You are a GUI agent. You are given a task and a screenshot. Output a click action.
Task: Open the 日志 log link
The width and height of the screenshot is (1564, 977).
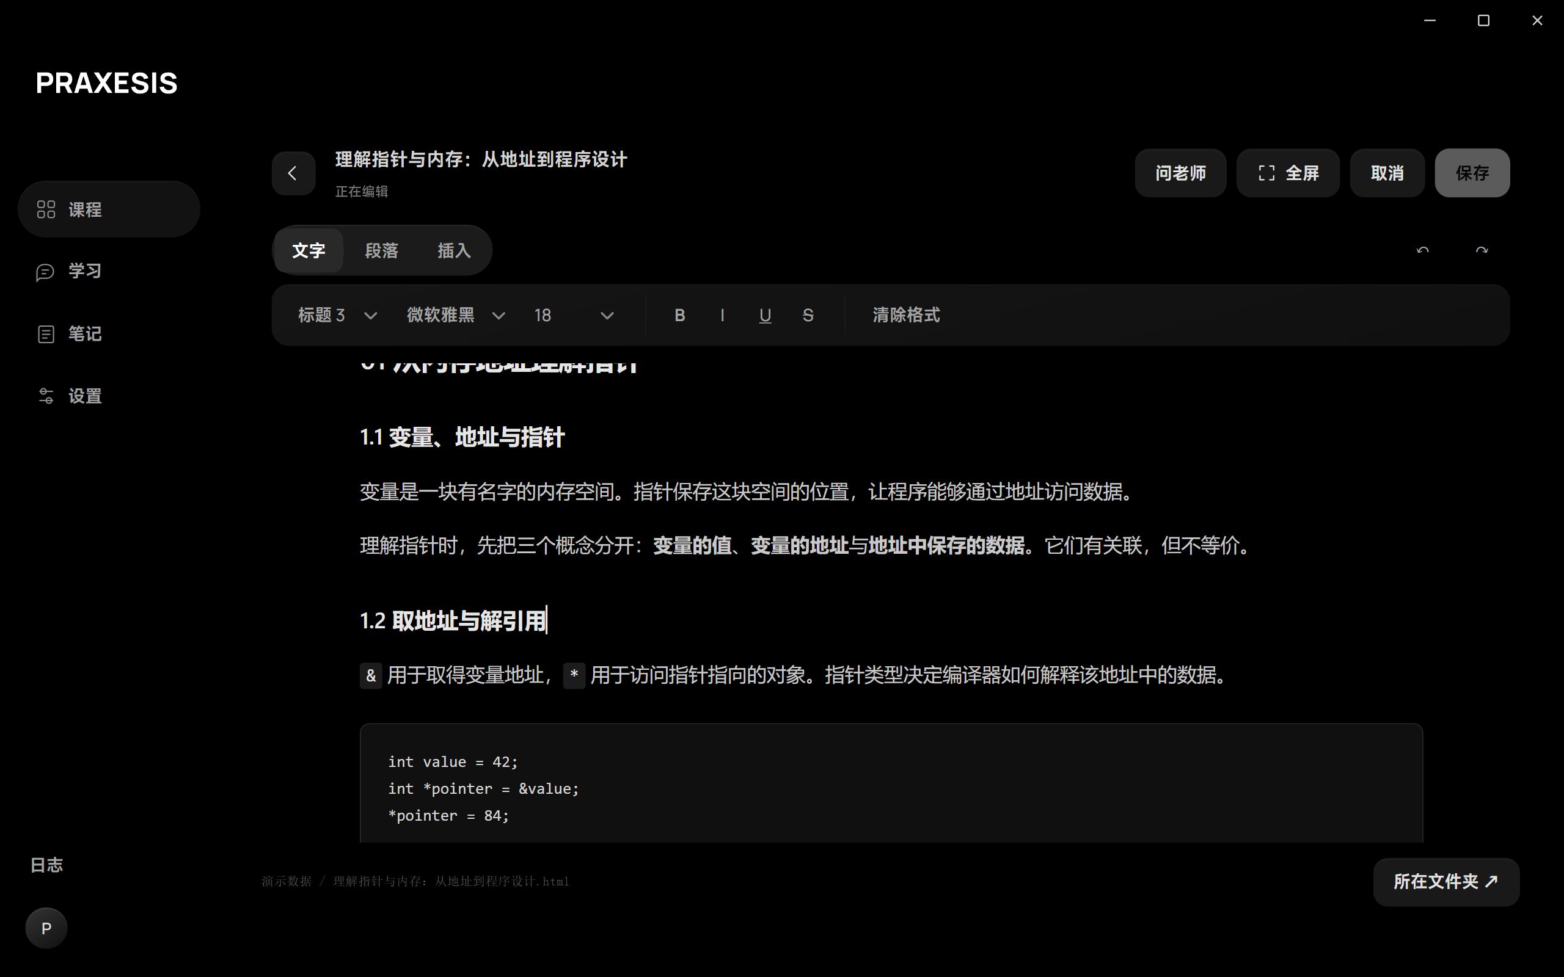point(46,865)
